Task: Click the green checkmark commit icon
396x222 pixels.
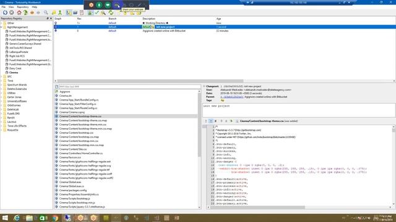Action: tap(97, 12)
